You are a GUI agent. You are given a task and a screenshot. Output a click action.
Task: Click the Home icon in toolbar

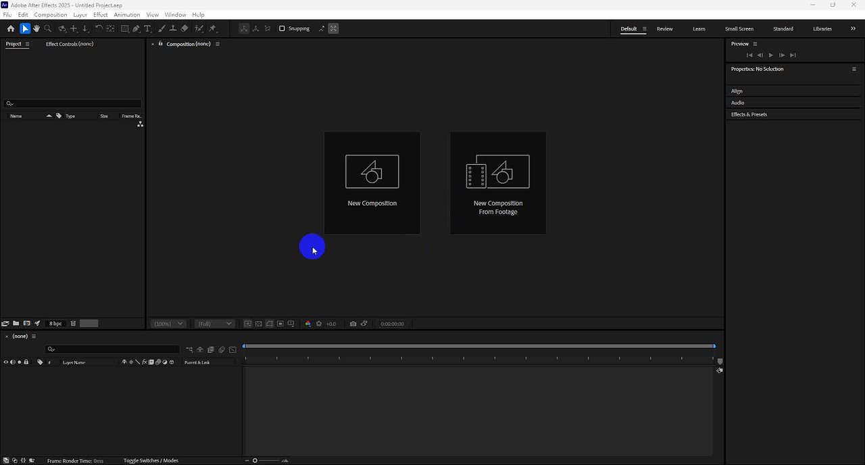(11, 28)
